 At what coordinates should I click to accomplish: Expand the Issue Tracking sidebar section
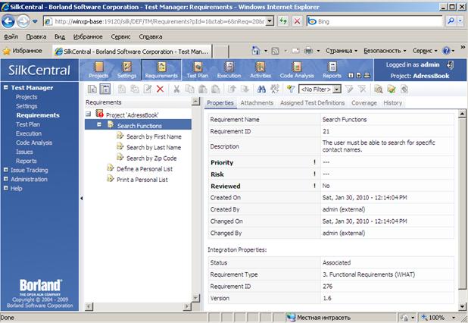point(5,170)
